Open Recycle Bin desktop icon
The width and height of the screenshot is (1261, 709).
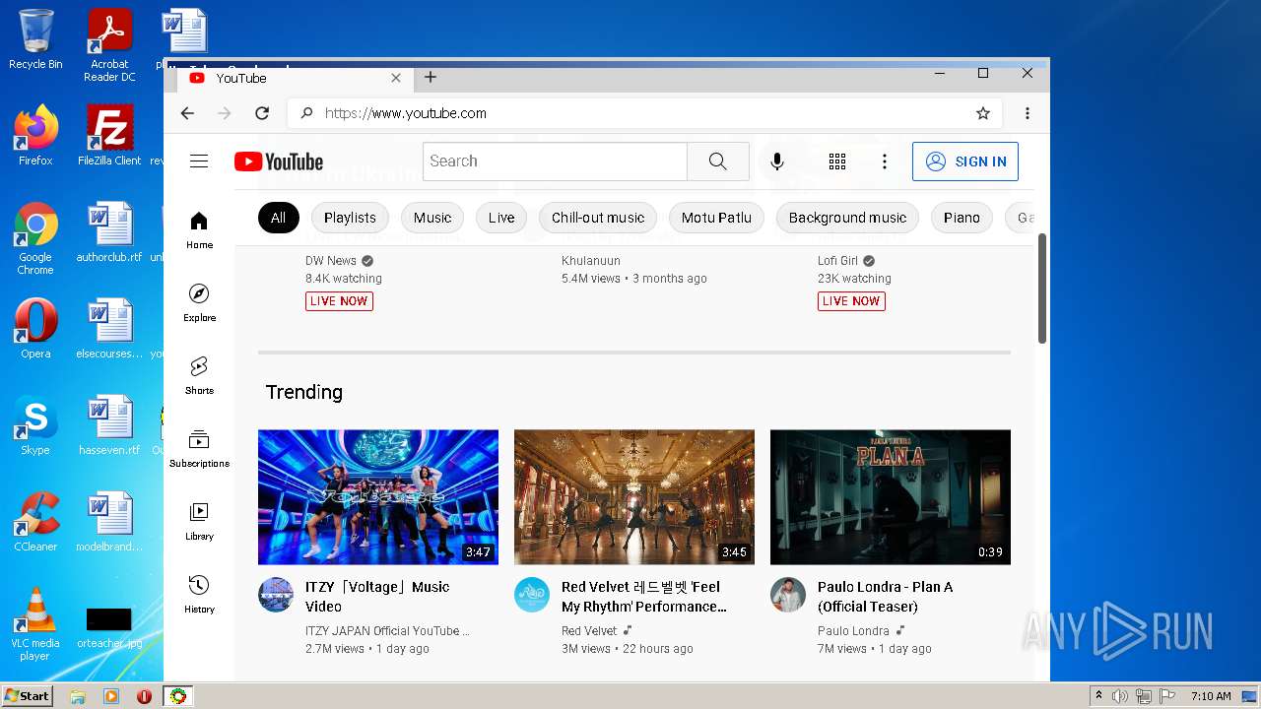click(x=35, y=39)
